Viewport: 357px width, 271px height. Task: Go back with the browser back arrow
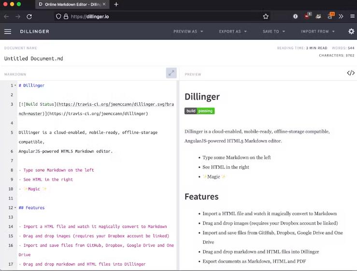tap(6, 16)
